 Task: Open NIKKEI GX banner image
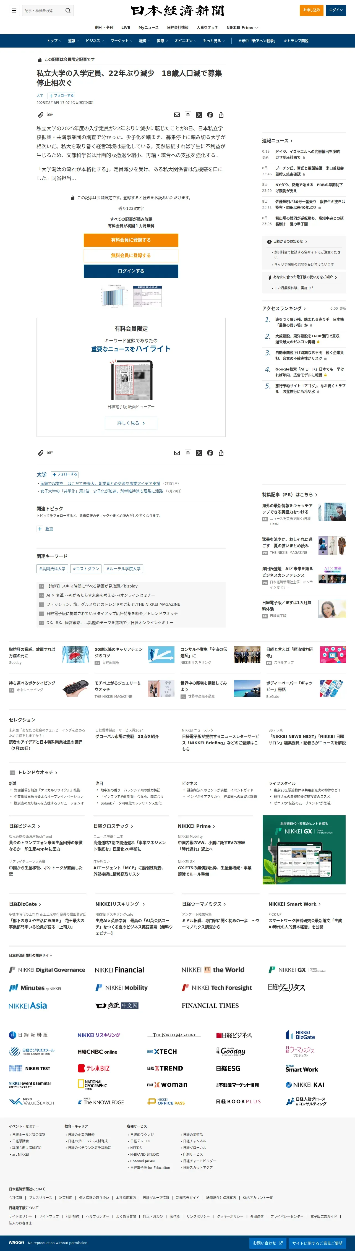pos(304,850)
